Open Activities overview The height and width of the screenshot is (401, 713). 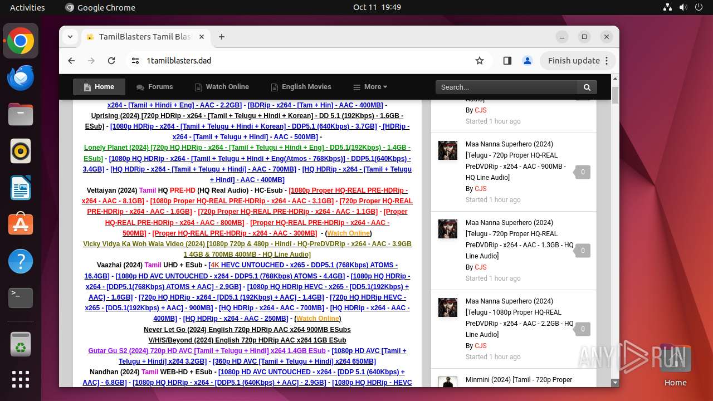click(27, 7)
